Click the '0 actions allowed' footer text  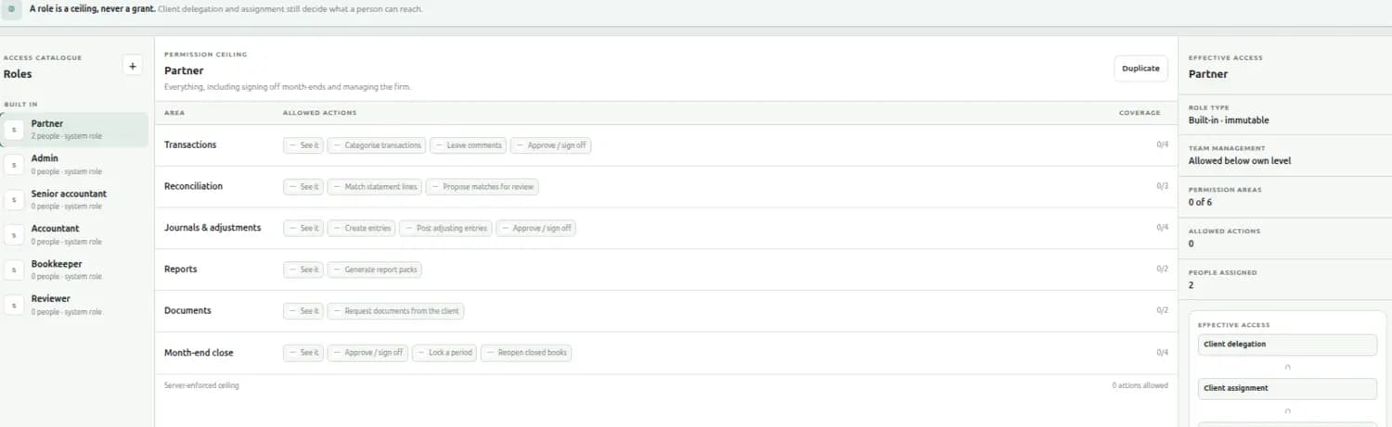(1140, 385)
